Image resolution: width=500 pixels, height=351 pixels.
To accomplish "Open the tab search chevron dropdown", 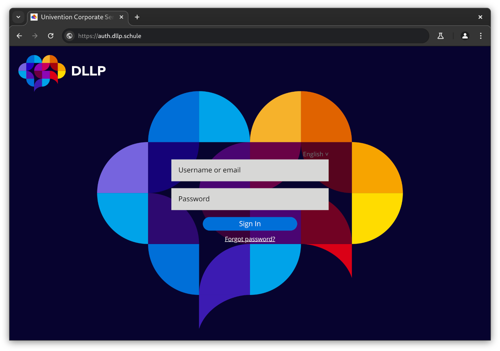I will pyautogui.click(x=18, y=17).
